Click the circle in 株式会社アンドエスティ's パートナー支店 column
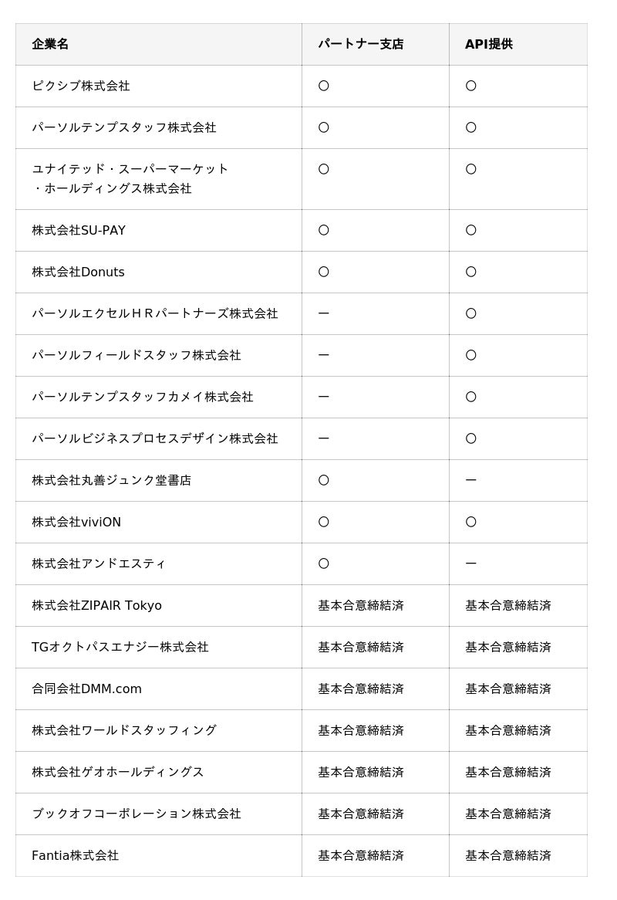The height and width of the screenshot is (900, 617). tap(324, 563)
